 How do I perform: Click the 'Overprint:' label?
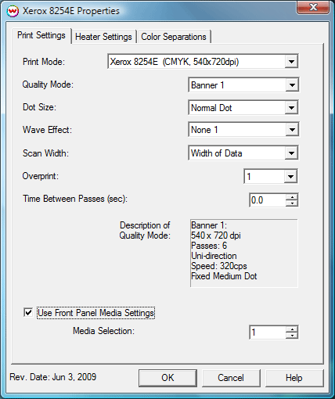point(41,176)
